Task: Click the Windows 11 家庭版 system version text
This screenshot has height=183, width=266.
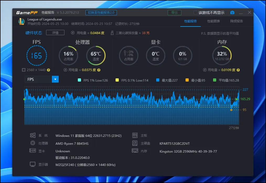Action: pyautogui.click(x=88, y=136)
